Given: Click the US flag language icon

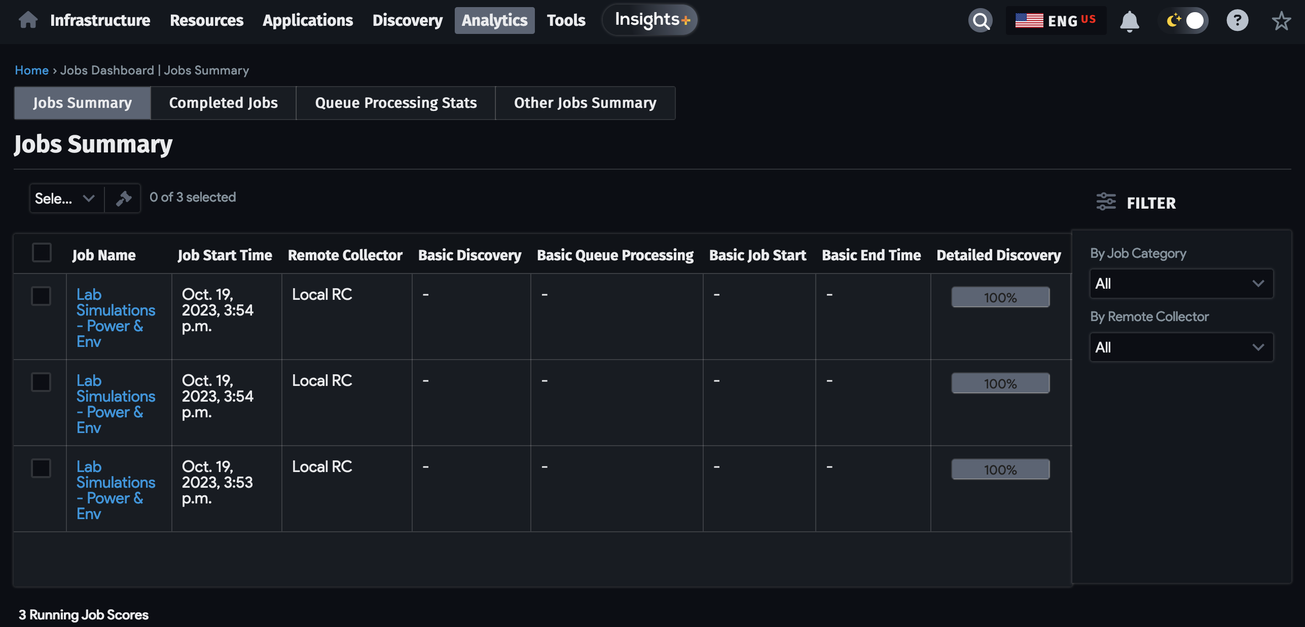Looking at the screenshot, I should [1029, 21].
